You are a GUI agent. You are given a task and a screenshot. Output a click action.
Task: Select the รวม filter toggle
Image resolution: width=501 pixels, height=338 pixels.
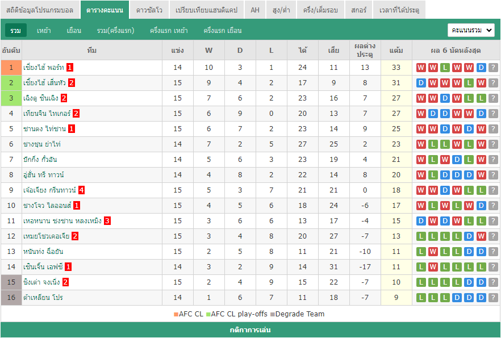click(16, 30)
